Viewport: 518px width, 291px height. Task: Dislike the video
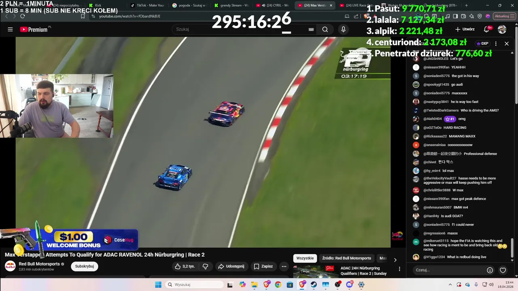coord(205,266)
